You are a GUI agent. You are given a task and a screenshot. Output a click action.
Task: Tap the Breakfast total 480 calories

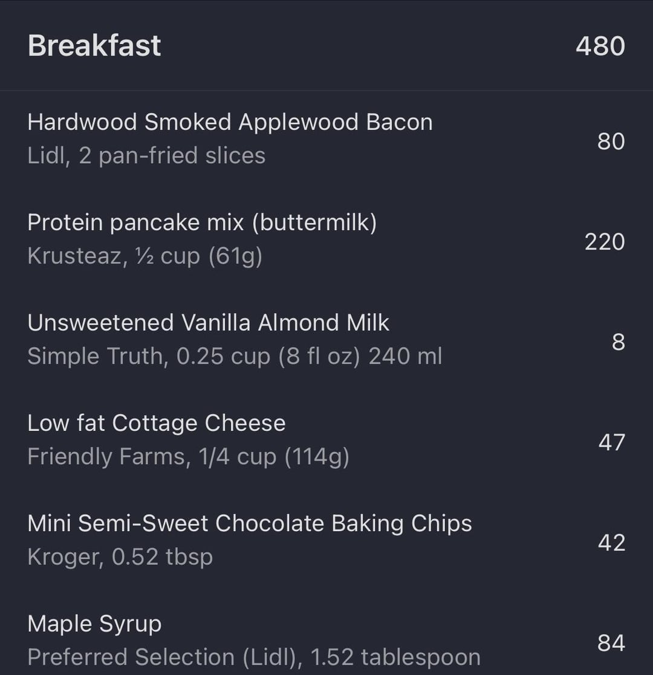(600, 46)
